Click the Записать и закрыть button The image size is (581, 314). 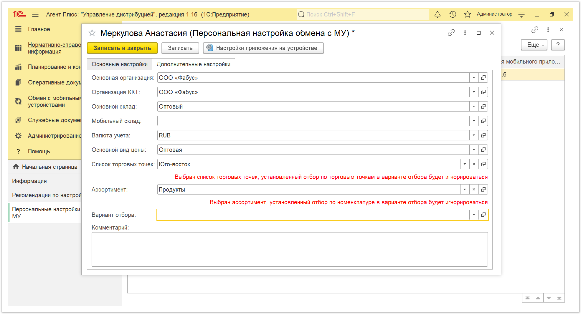coord(122,48)
